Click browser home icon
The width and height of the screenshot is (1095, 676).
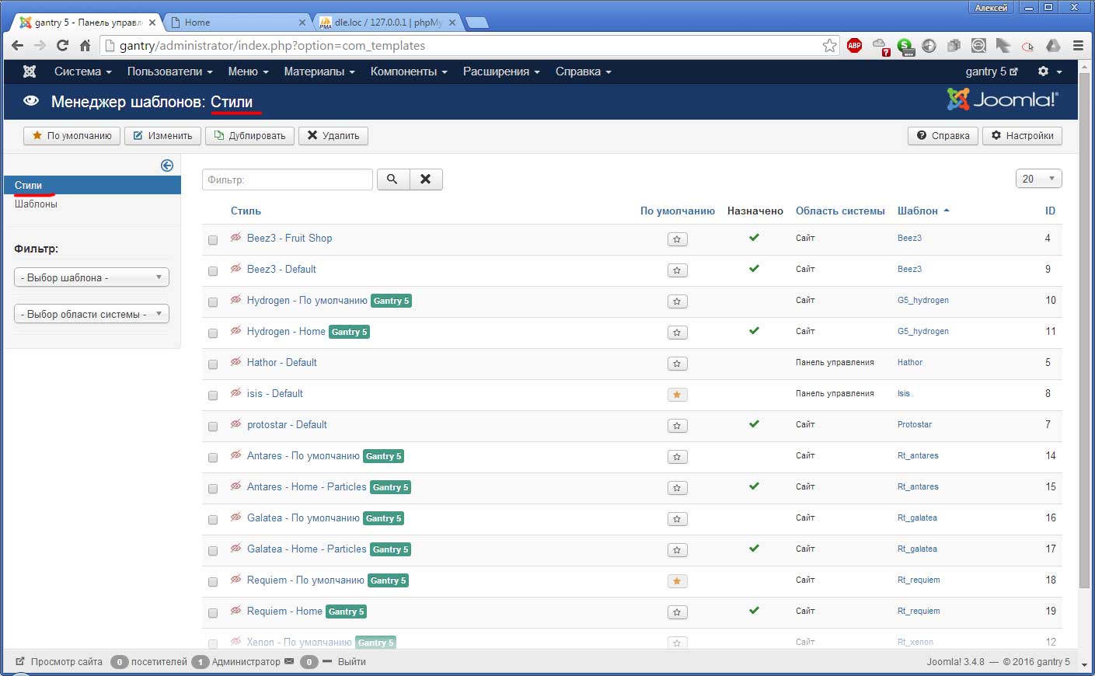(x=85, y=46)
